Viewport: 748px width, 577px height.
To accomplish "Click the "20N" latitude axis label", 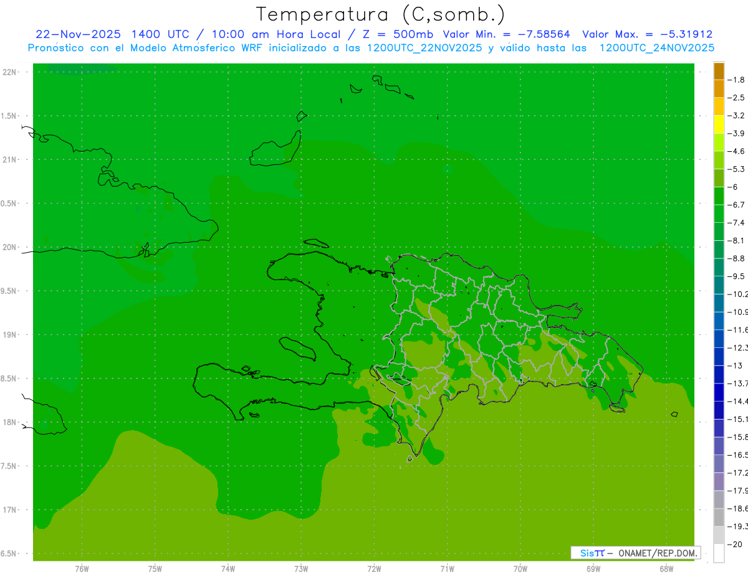I will (9, 247).
